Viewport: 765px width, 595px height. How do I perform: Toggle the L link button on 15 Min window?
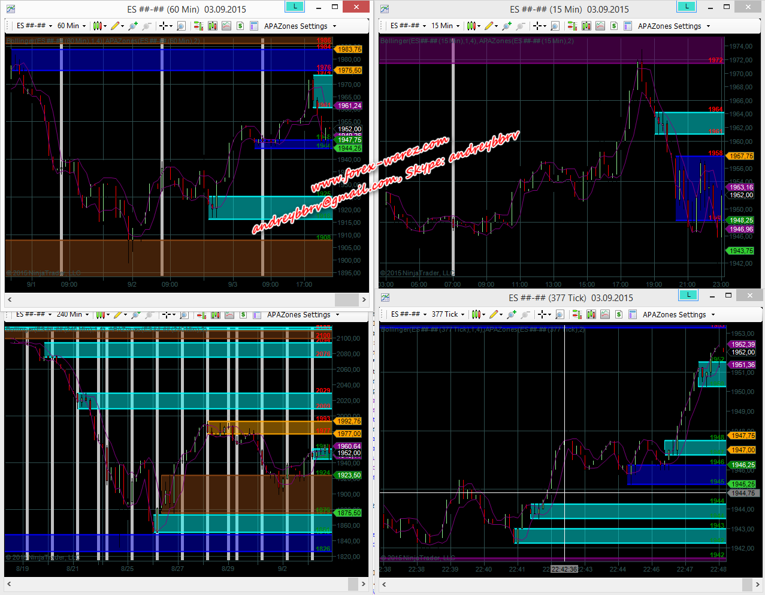click(x=686, y=7)
